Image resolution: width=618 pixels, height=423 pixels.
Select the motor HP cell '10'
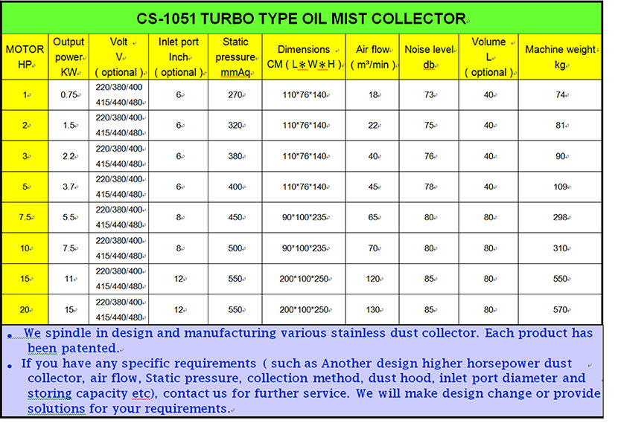[x=25, y=248]
